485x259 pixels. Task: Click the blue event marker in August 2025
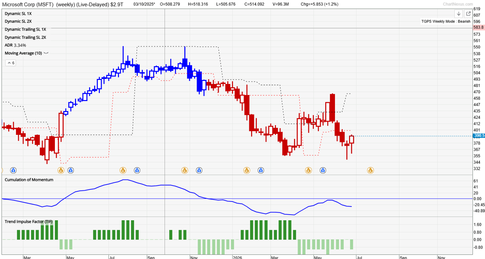(137, 170)
